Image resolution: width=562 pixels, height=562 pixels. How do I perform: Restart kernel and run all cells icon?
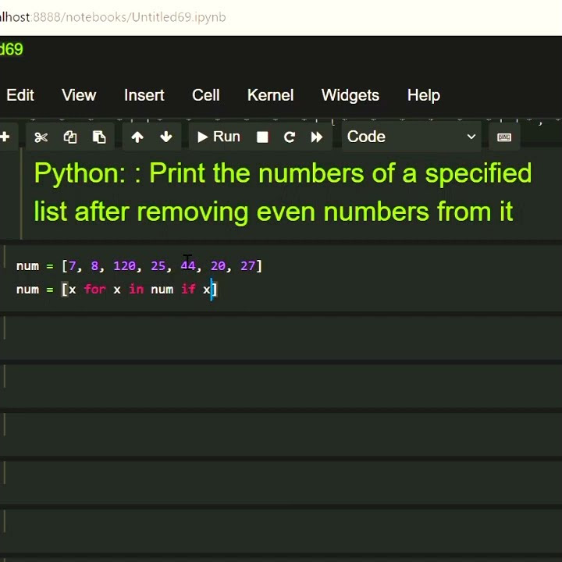point(317,137)
